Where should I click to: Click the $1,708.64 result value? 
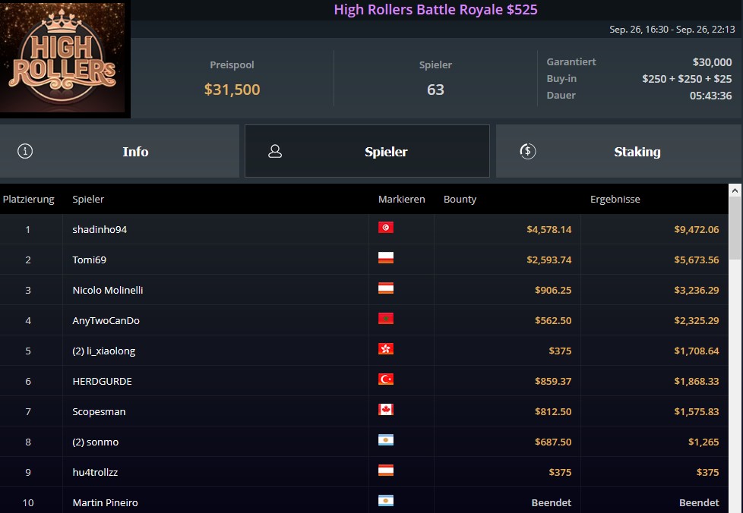[696, 351]
